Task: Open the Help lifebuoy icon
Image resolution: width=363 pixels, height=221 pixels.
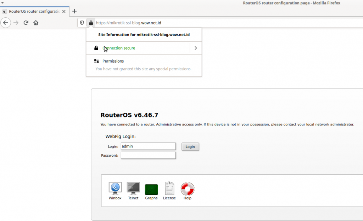Action: click(x=188, y=189)
